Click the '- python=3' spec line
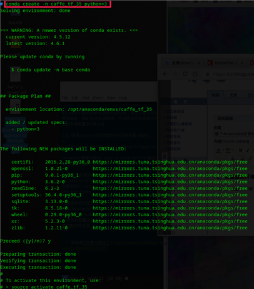This screenshot has width=254, height=289. tap(26, 129)
